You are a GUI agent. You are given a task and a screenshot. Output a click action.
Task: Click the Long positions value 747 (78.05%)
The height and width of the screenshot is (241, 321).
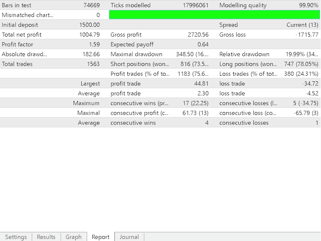coord(301,64)
